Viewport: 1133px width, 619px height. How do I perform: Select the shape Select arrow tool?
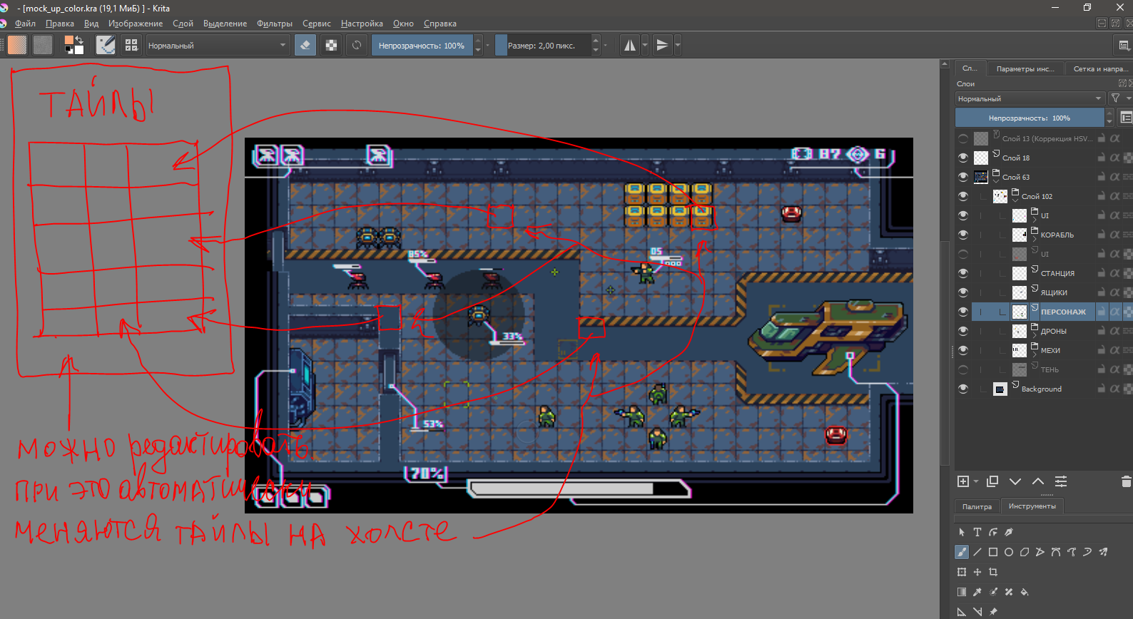pyautogui.click(x=962, y=532)
